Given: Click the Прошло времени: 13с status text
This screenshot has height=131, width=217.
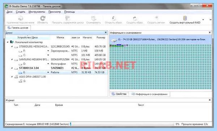Looking at the screenshot, I should (x=195, y=124).
